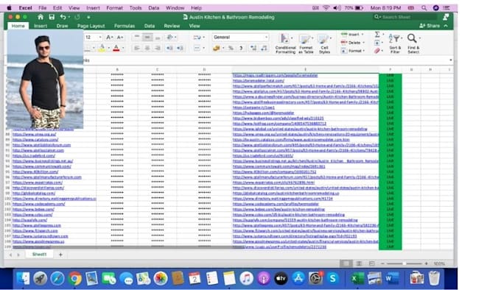Screen dimensions: 501x290
Task: Collapse the ribbon with the chevron near Share
Action: pyautogui.click(x=446, y=26)
